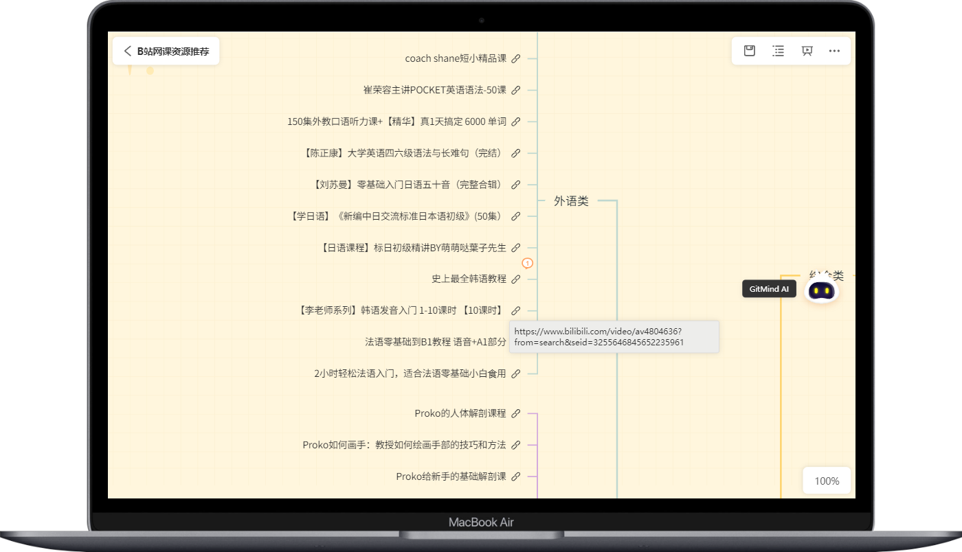The image size is (962, 552).
Task: Select node 2小时轻松法语入门，适合法语零基础小白食用
Action: click(410, 373)
